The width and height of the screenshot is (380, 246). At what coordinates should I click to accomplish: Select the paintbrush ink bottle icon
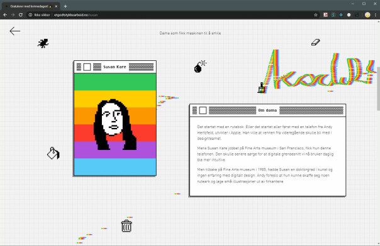[x=261, y=88]
